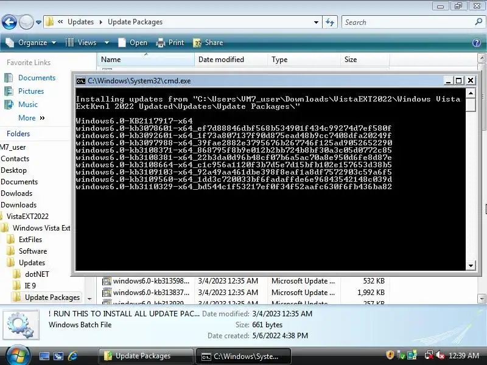
Task: Click the Back navigation arrow
Action: pyautogui.click(x=9, y=22)
